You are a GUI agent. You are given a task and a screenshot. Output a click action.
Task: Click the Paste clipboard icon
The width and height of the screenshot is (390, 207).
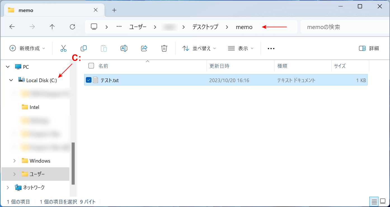click(104, 48)
